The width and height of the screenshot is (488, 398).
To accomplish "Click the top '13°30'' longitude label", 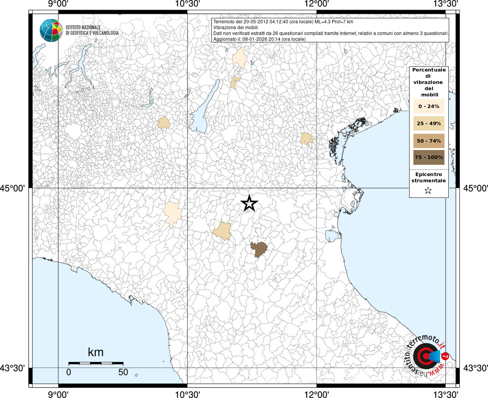I will pos(446,4).
